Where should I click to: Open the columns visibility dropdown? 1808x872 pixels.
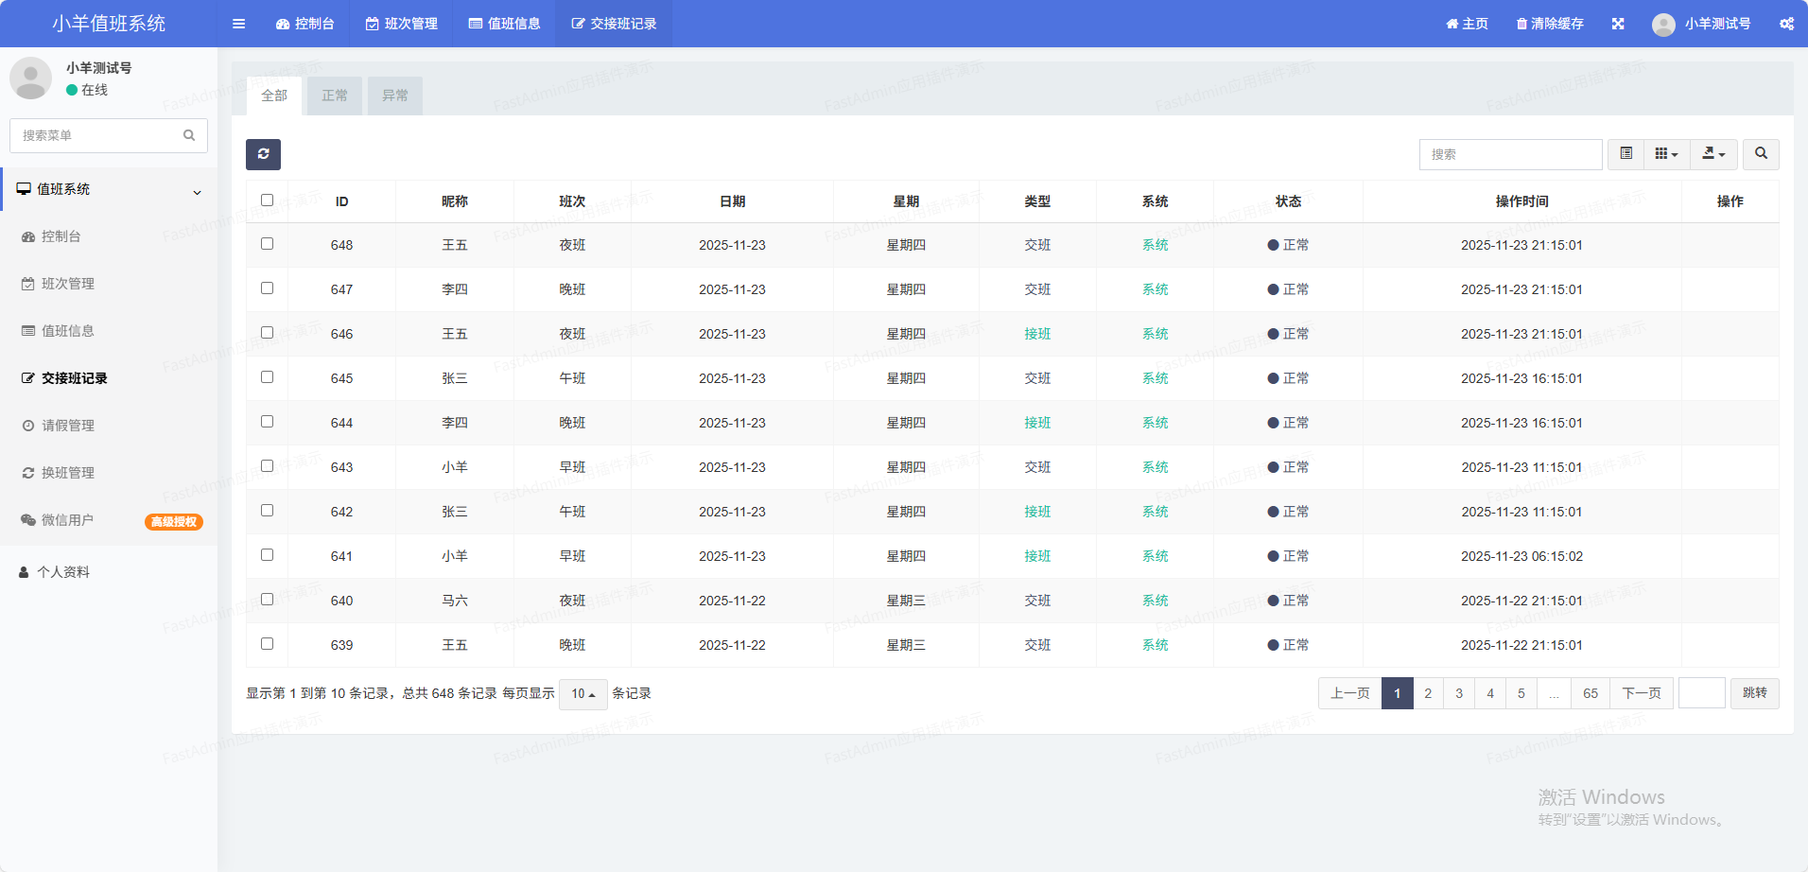1666,154
